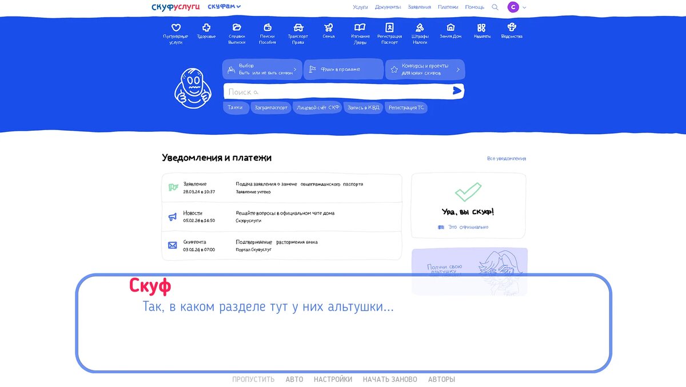Image resolution: width=686 pixels, height=387 pixels.
Task: Select the «Изгнание Лярвы» book icon
Action: [x=359, y=31]
